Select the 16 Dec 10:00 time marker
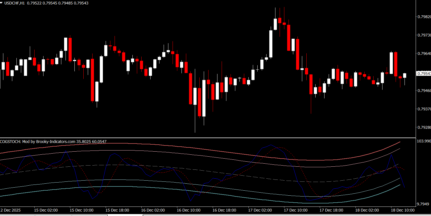 tap(188, 210)
